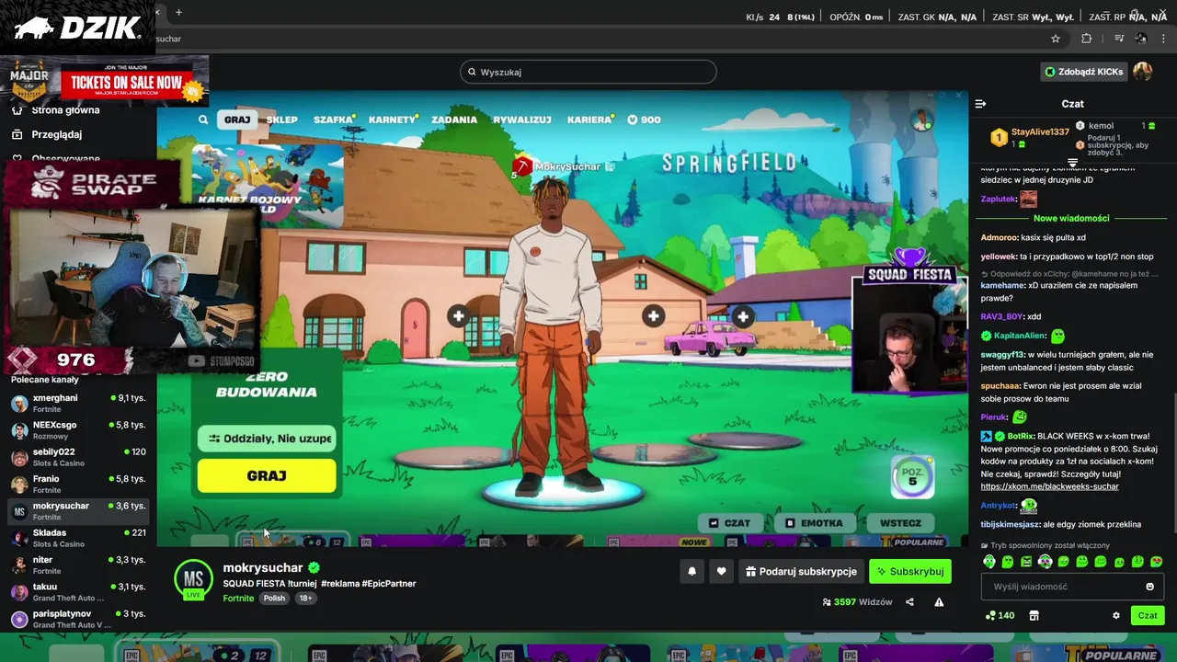
Task: Open the Skladas recommended channel
Action: pos(78,538)
